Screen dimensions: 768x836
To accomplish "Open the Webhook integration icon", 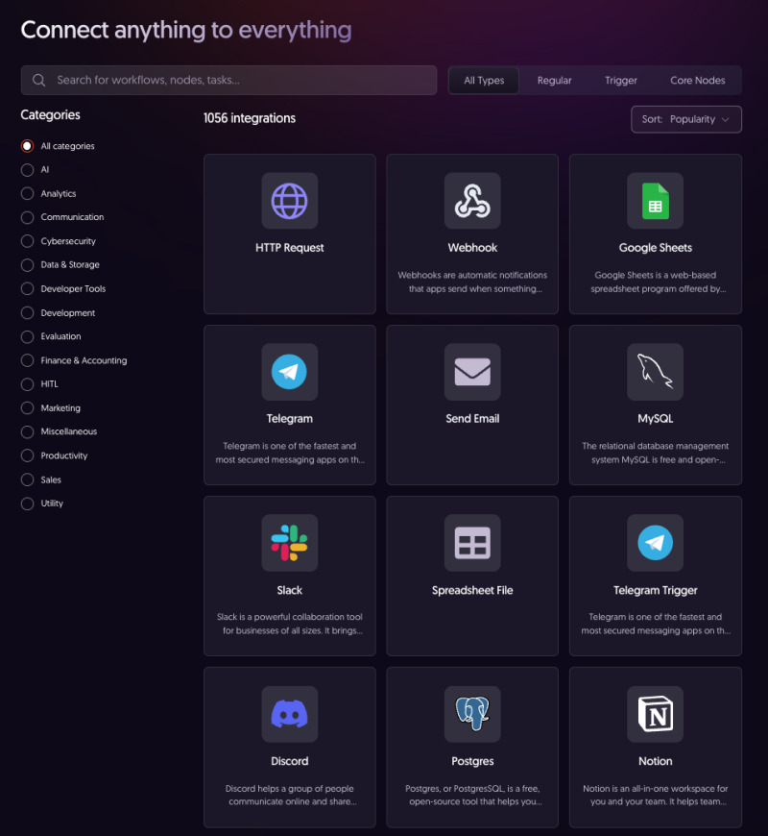I will [x=472, y=201].
